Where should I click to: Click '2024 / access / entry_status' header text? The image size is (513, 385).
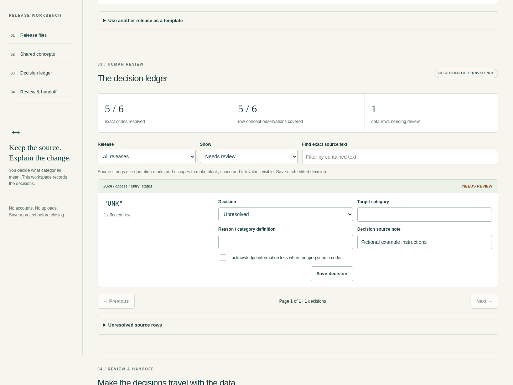128,186
